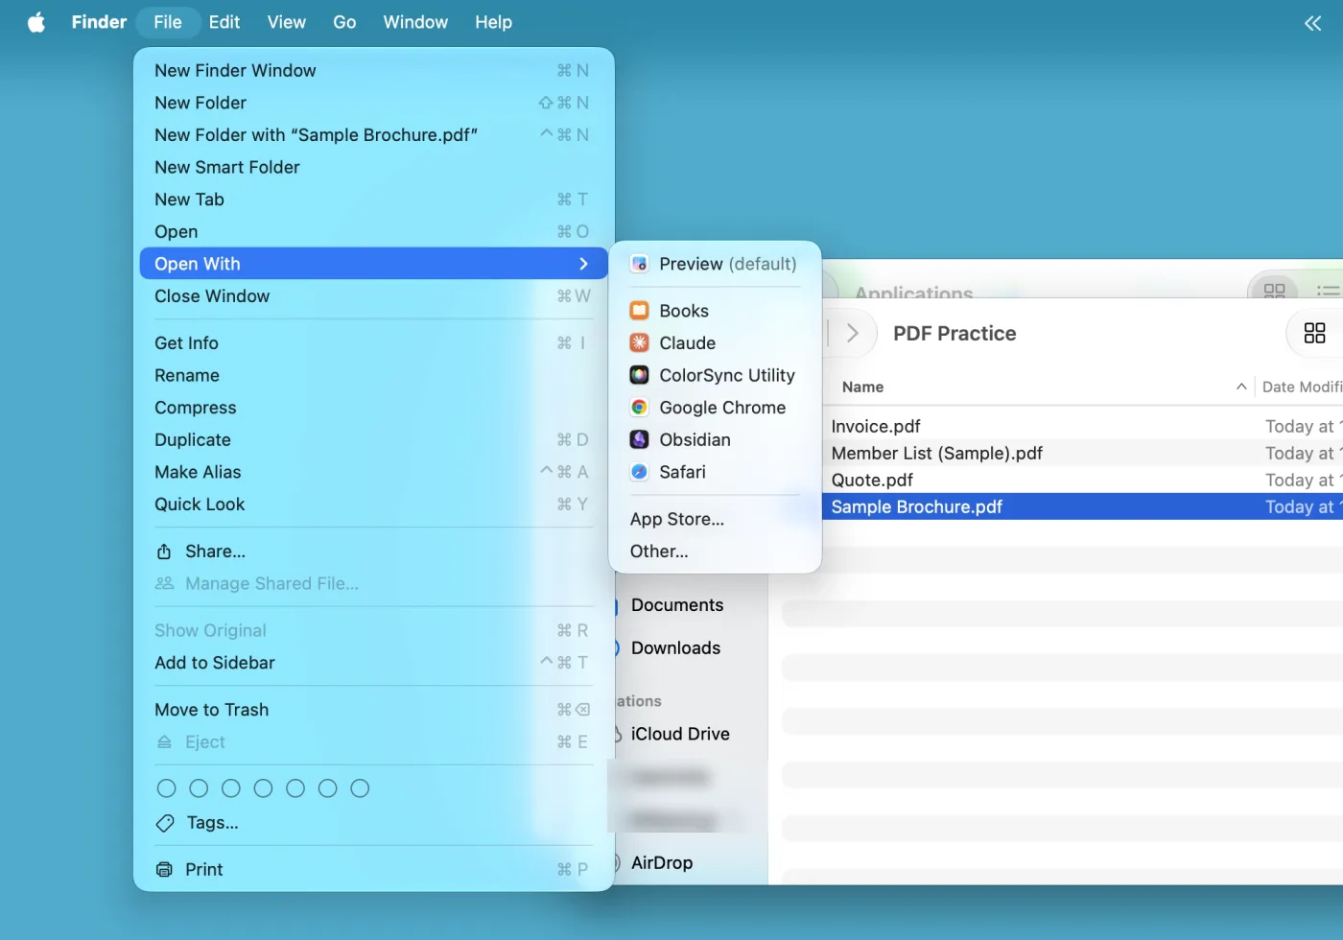Open the Window menu
The height and width of the screenshot is (940, 1343).
[x=415, y=22]
